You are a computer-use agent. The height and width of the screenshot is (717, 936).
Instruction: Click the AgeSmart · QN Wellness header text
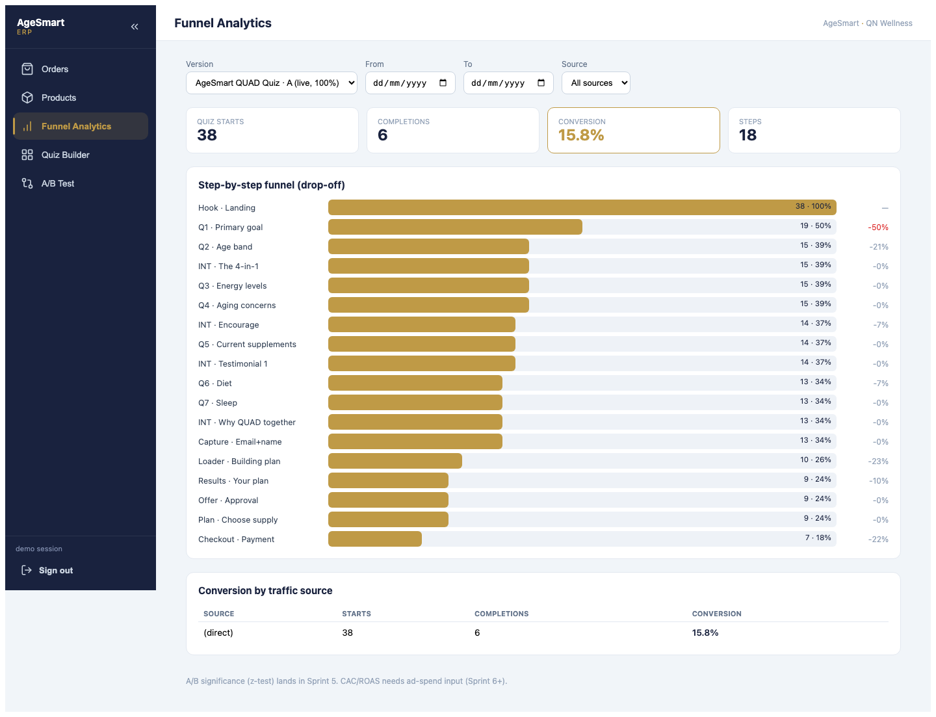pos(867,23)
